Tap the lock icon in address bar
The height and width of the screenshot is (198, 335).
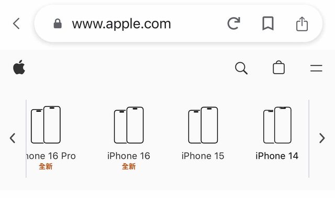coord(58,24)
